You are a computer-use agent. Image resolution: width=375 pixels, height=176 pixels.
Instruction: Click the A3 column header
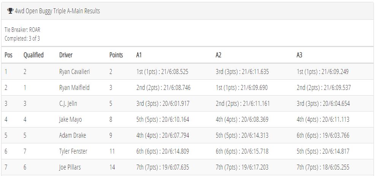tap(299, 55)
